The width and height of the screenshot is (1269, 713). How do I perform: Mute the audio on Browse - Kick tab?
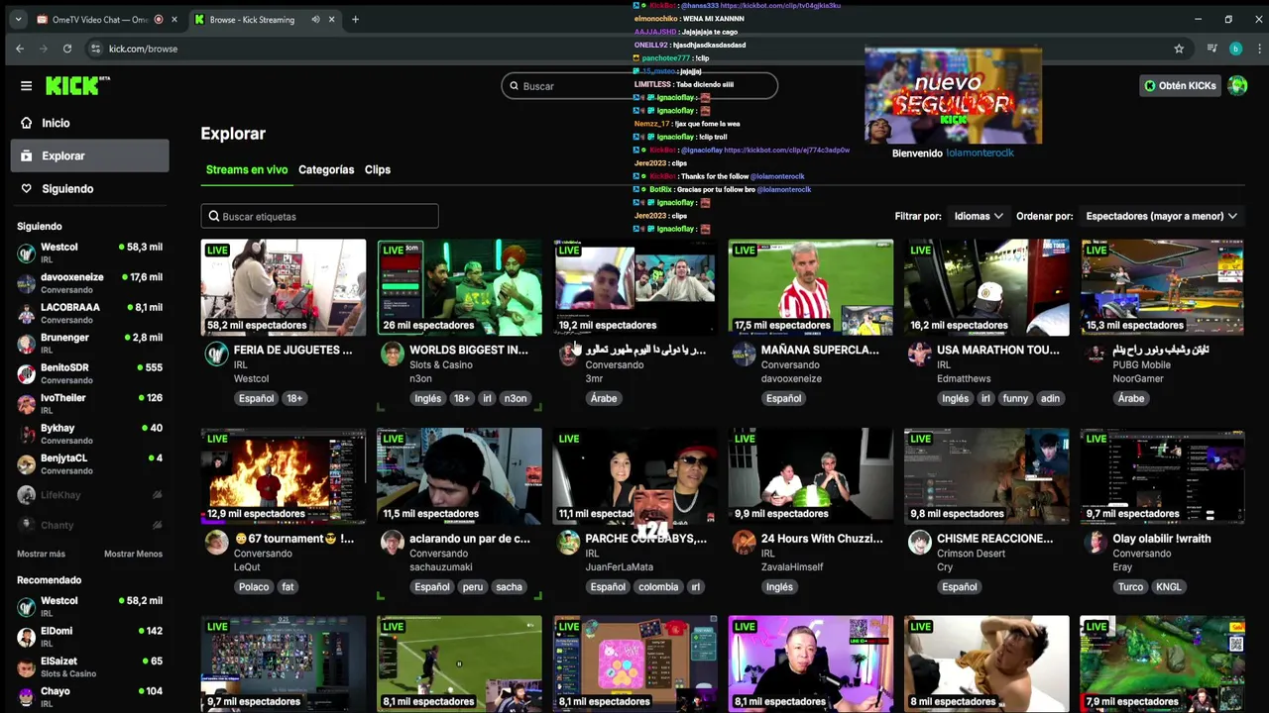pos(315,19)
